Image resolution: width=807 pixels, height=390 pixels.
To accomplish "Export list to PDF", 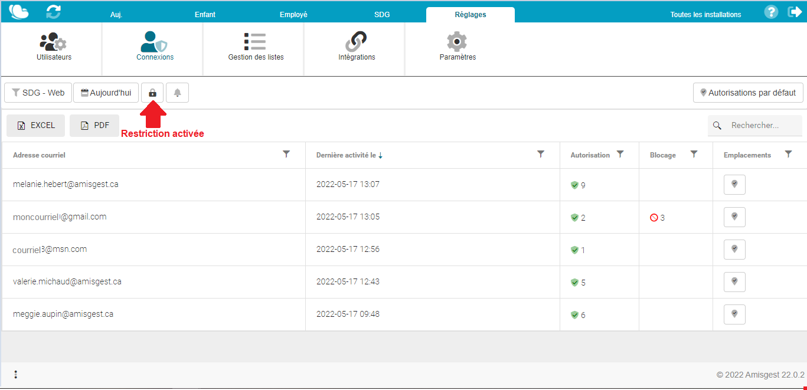I will [x=94, y=125].
